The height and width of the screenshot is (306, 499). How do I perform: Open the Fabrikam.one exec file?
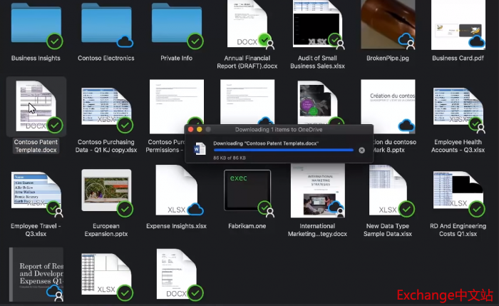coord(247,191)
